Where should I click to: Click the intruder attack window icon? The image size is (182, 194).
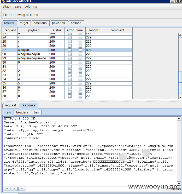click(x=4, y=1)
